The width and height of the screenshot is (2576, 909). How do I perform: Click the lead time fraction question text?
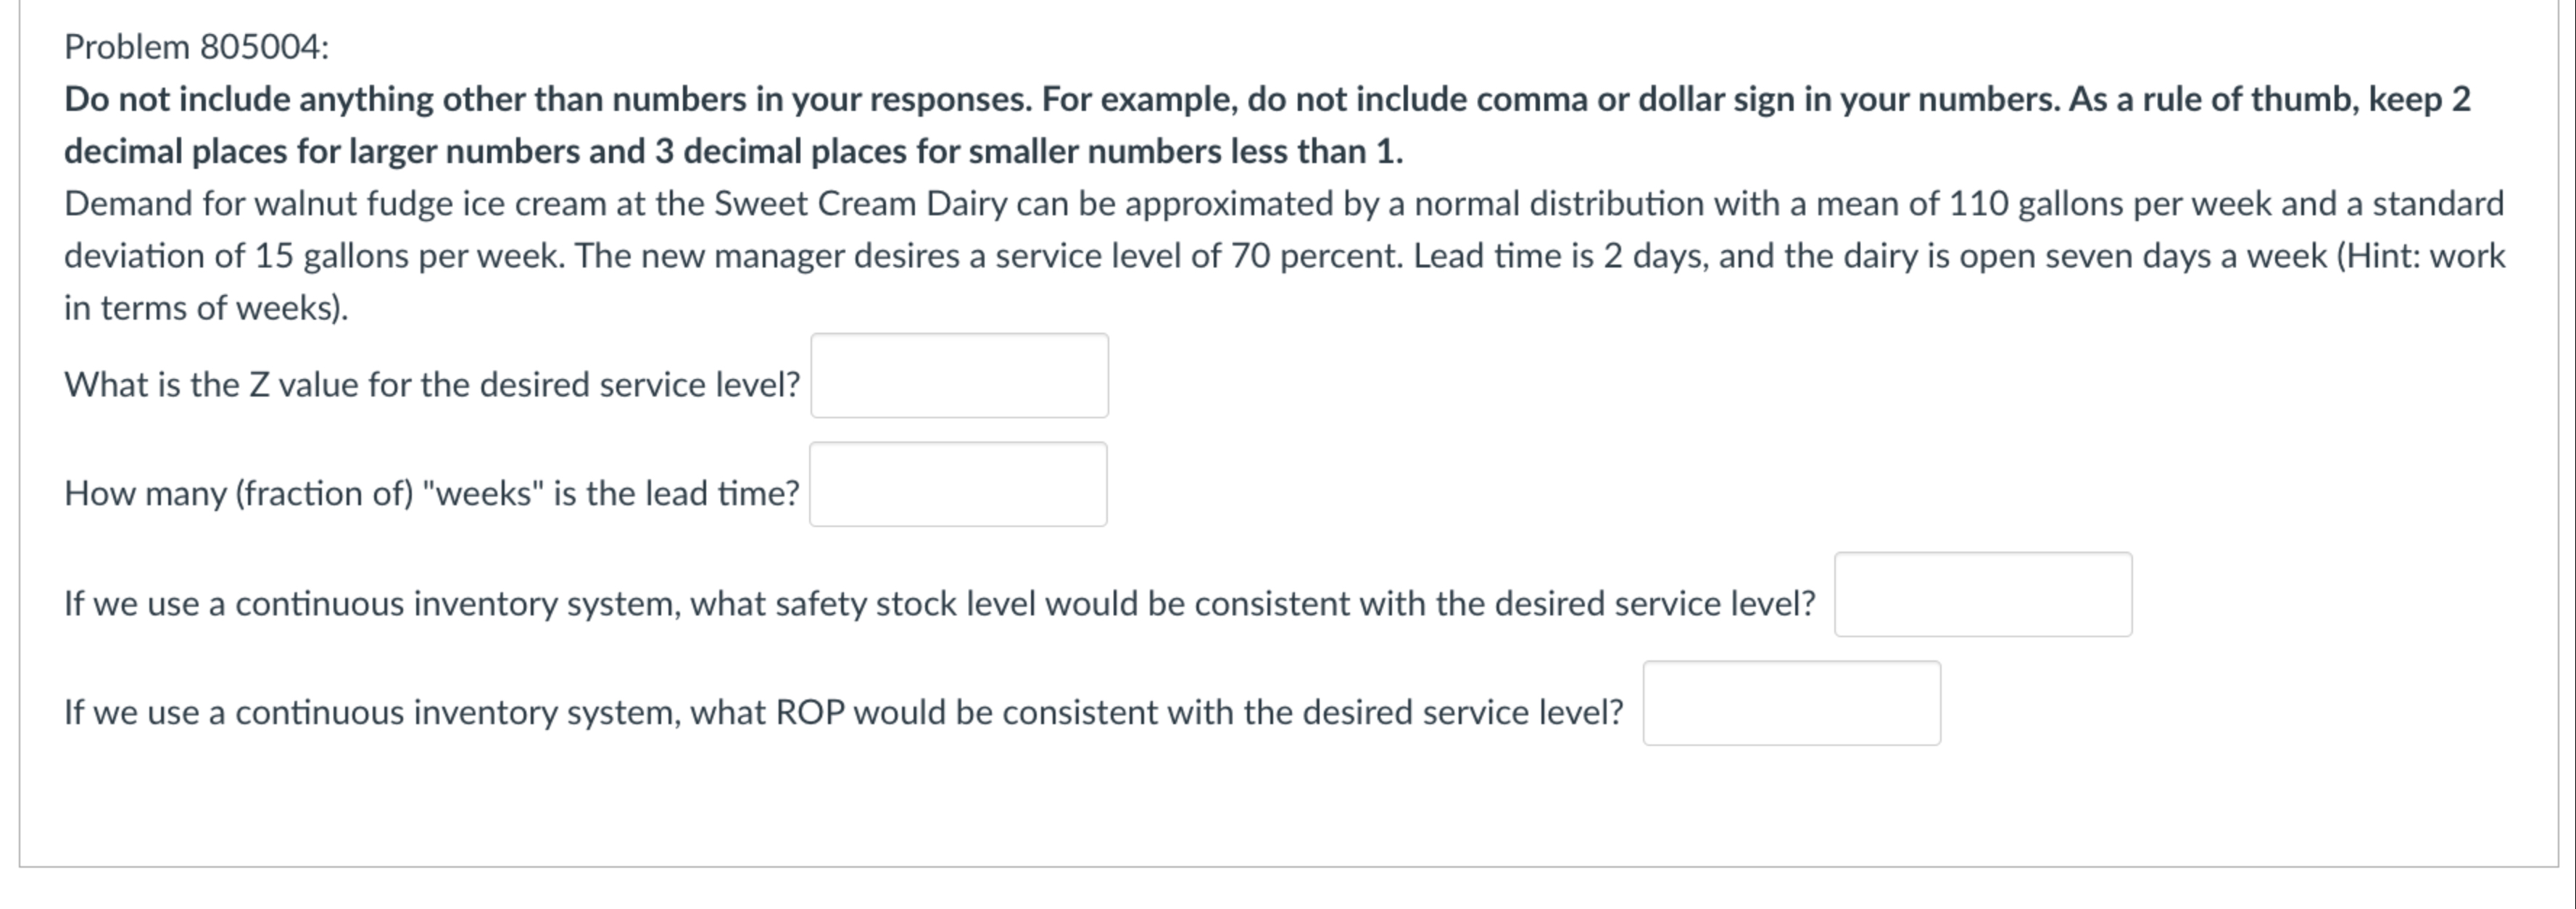(x=430, y=492)
